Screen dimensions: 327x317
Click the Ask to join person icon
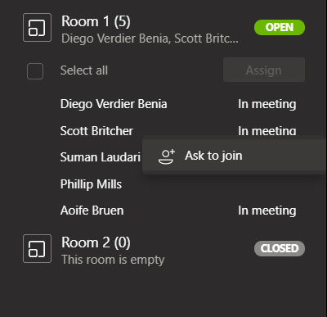coord(167,156)
